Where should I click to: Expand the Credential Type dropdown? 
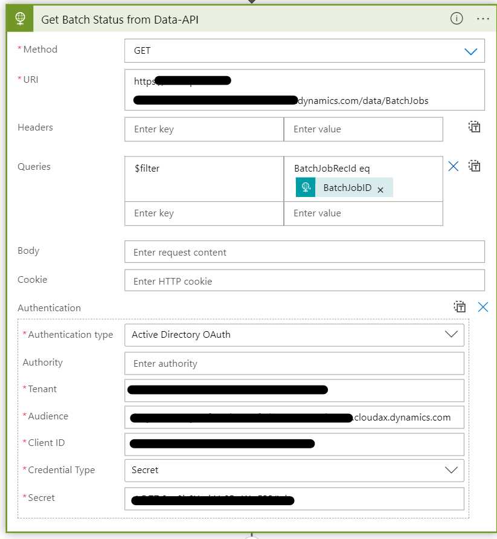(x=451, y=470)
